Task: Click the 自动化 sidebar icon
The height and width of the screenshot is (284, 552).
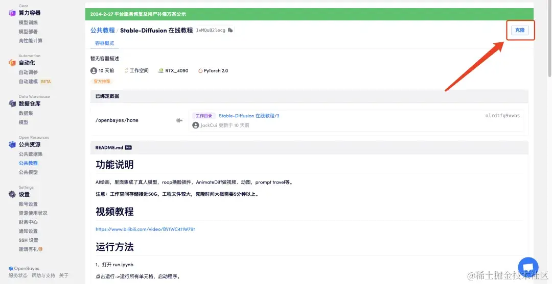Action: [12, 63]
